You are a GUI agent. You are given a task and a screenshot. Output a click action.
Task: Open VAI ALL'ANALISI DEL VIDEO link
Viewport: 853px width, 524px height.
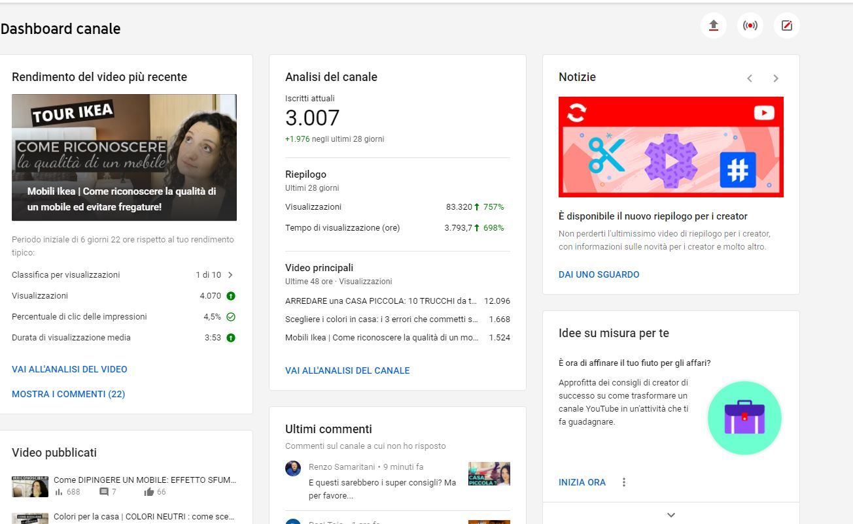pyautogui.click(x=69, y=369)
